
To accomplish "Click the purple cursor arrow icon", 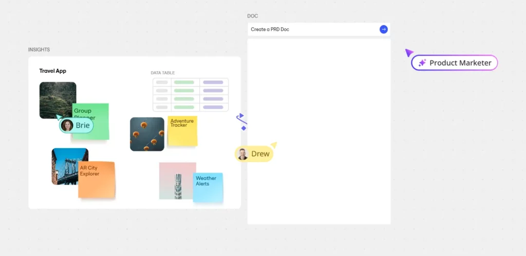I will click(409, 52).
